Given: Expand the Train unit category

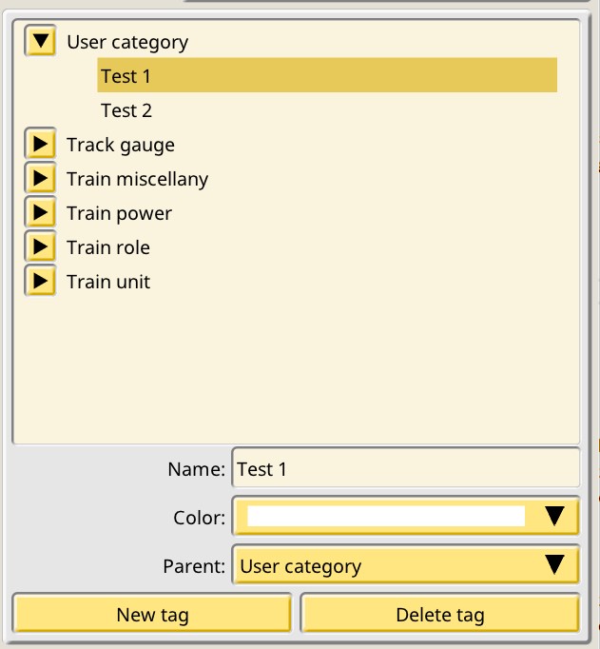Looking at the screenshot, I should click(40, 281).
